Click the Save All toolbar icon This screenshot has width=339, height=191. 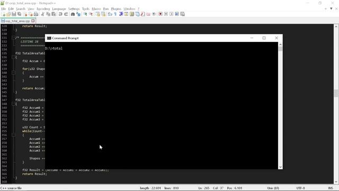pos(19,14)
